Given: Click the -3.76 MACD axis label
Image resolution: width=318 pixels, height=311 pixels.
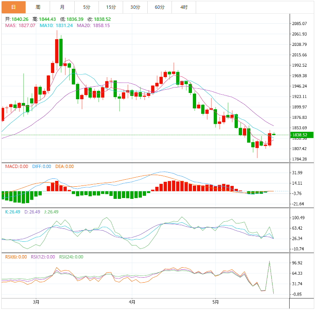Looking at the screenshot, I should (x=297, y=193).
